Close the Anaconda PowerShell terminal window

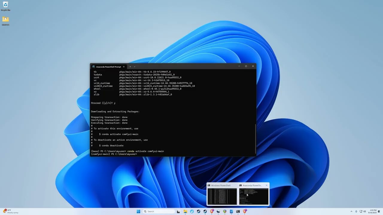coord(253,66)
